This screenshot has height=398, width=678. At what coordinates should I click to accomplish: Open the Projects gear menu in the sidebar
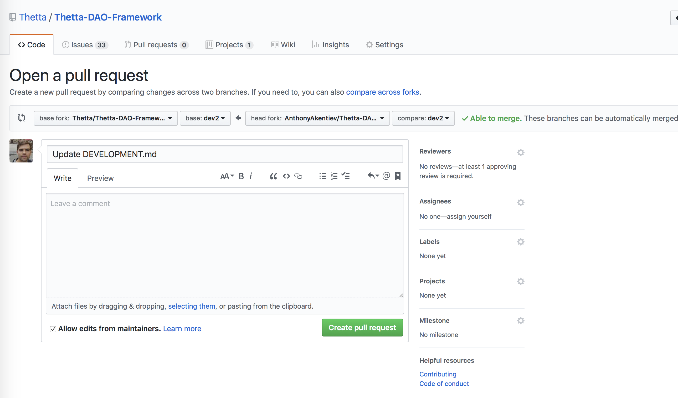[x=521, y=281]
